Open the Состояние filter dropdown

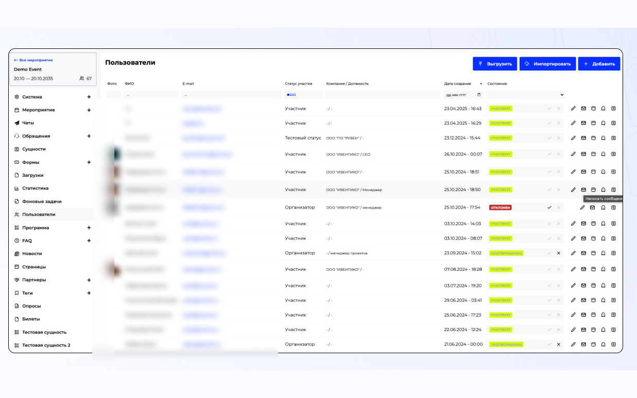(526, 95)
